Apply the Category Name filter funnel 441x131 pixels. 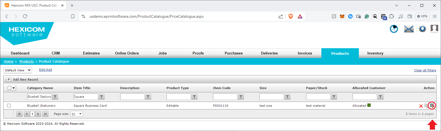pyautogui.click(x=55, y=97)
